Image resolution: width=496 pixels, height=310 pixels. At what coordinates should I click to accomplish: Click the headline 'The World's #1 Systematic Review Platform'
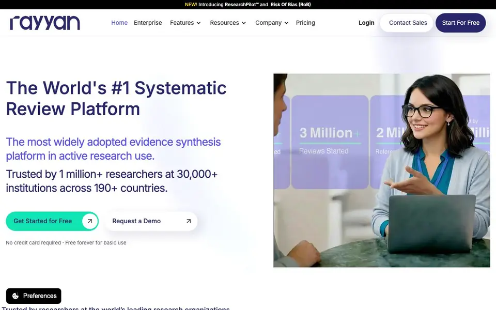coord(116,98)
